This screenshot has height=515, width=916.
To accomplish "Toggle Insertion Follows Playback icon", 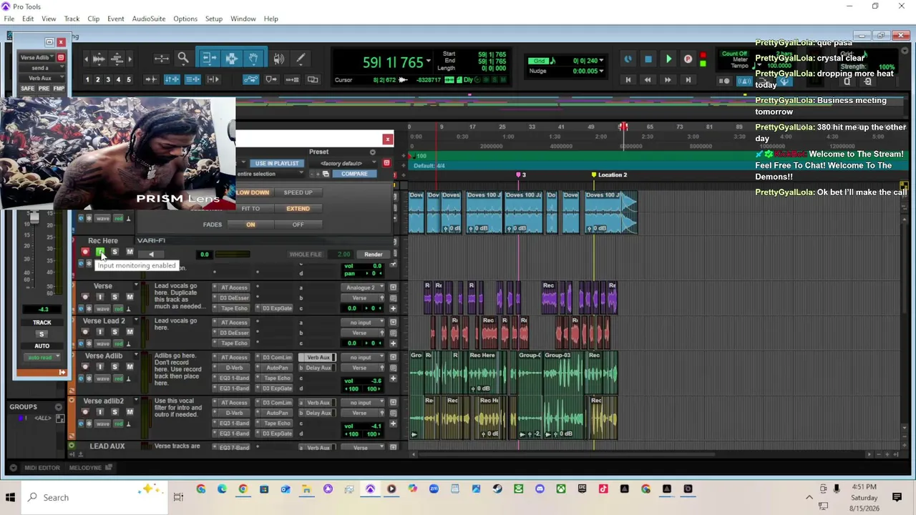I will [x=213, y=79].
